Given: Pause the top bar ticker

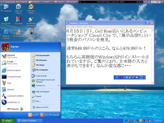Looking at the screenshot, I should [142, 2].
